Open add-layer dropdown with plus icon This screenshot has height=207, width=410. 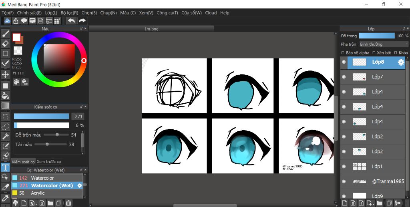(x=370, y=203)
